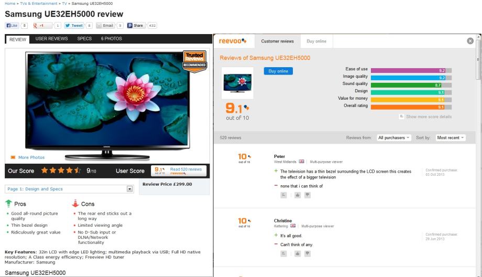Screen dimensions: 482x277
Task: Click thumbs up on Peter's review
Action: point(298,195)
